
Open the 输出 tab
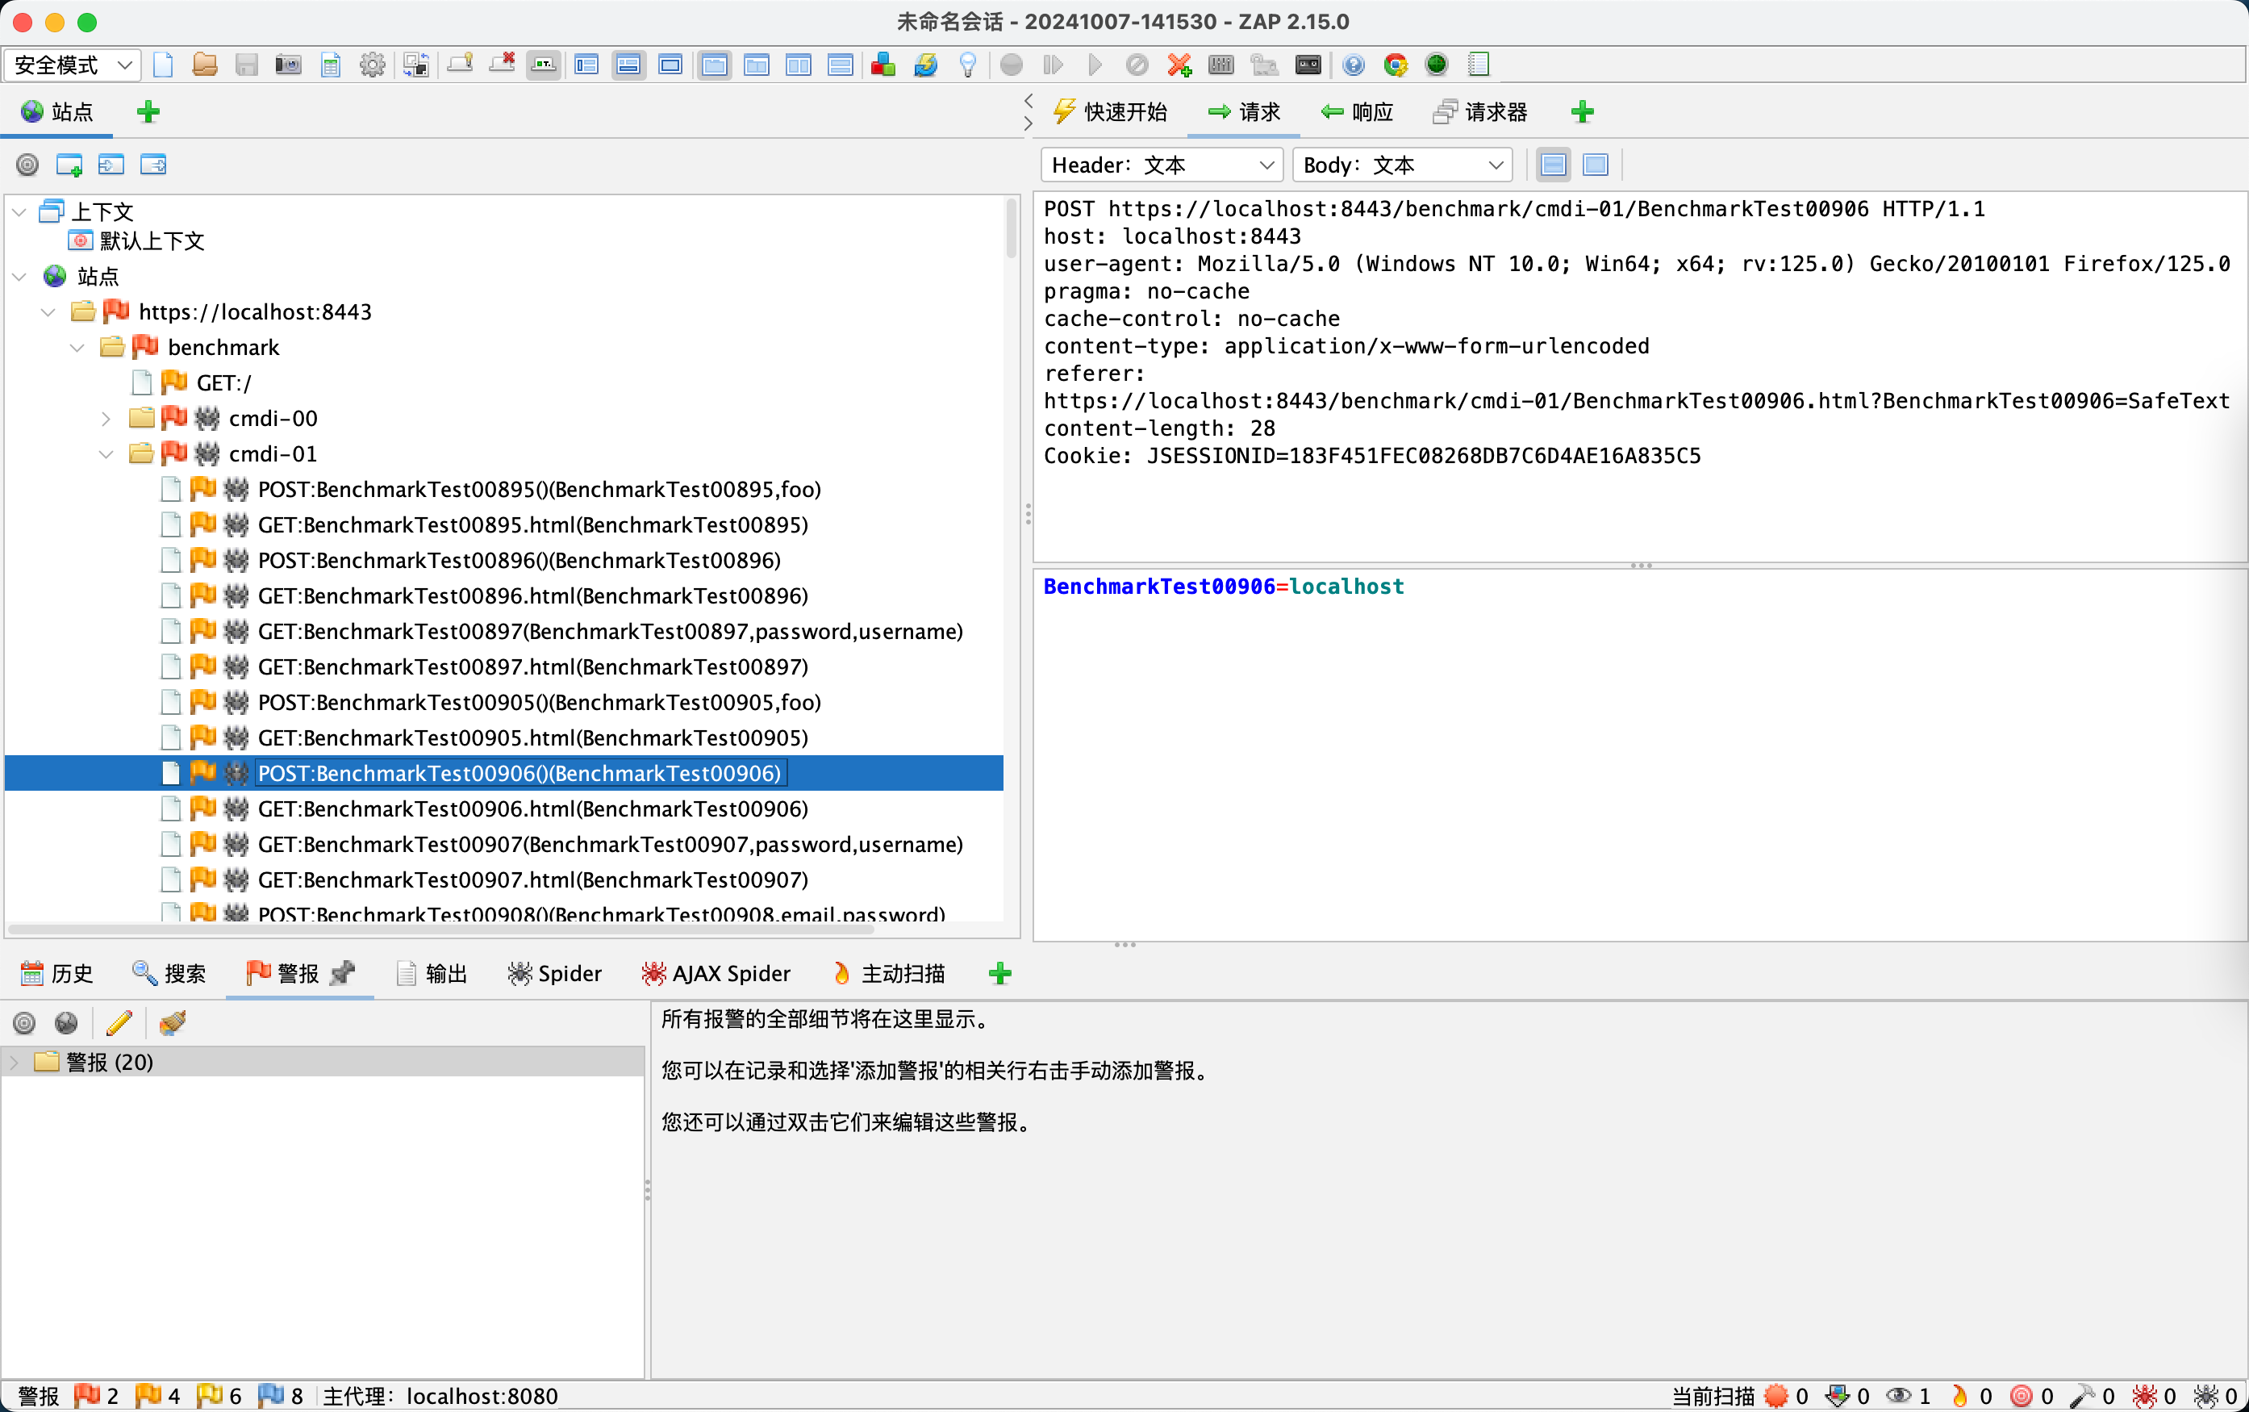point(432,973)
